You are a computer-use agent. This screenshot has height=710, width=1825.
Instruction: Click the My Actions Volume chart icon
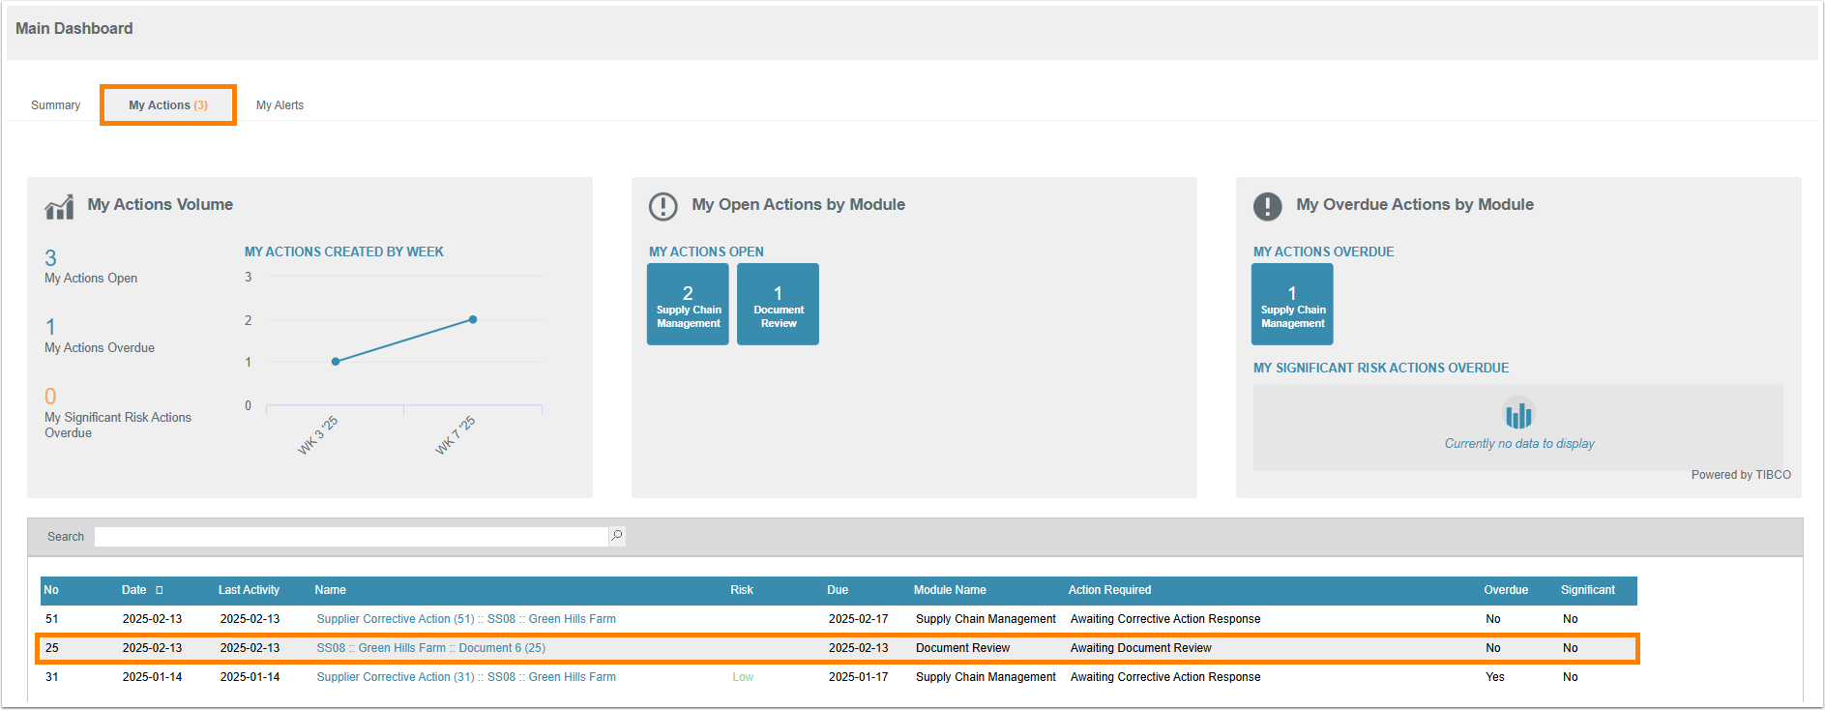59,206
